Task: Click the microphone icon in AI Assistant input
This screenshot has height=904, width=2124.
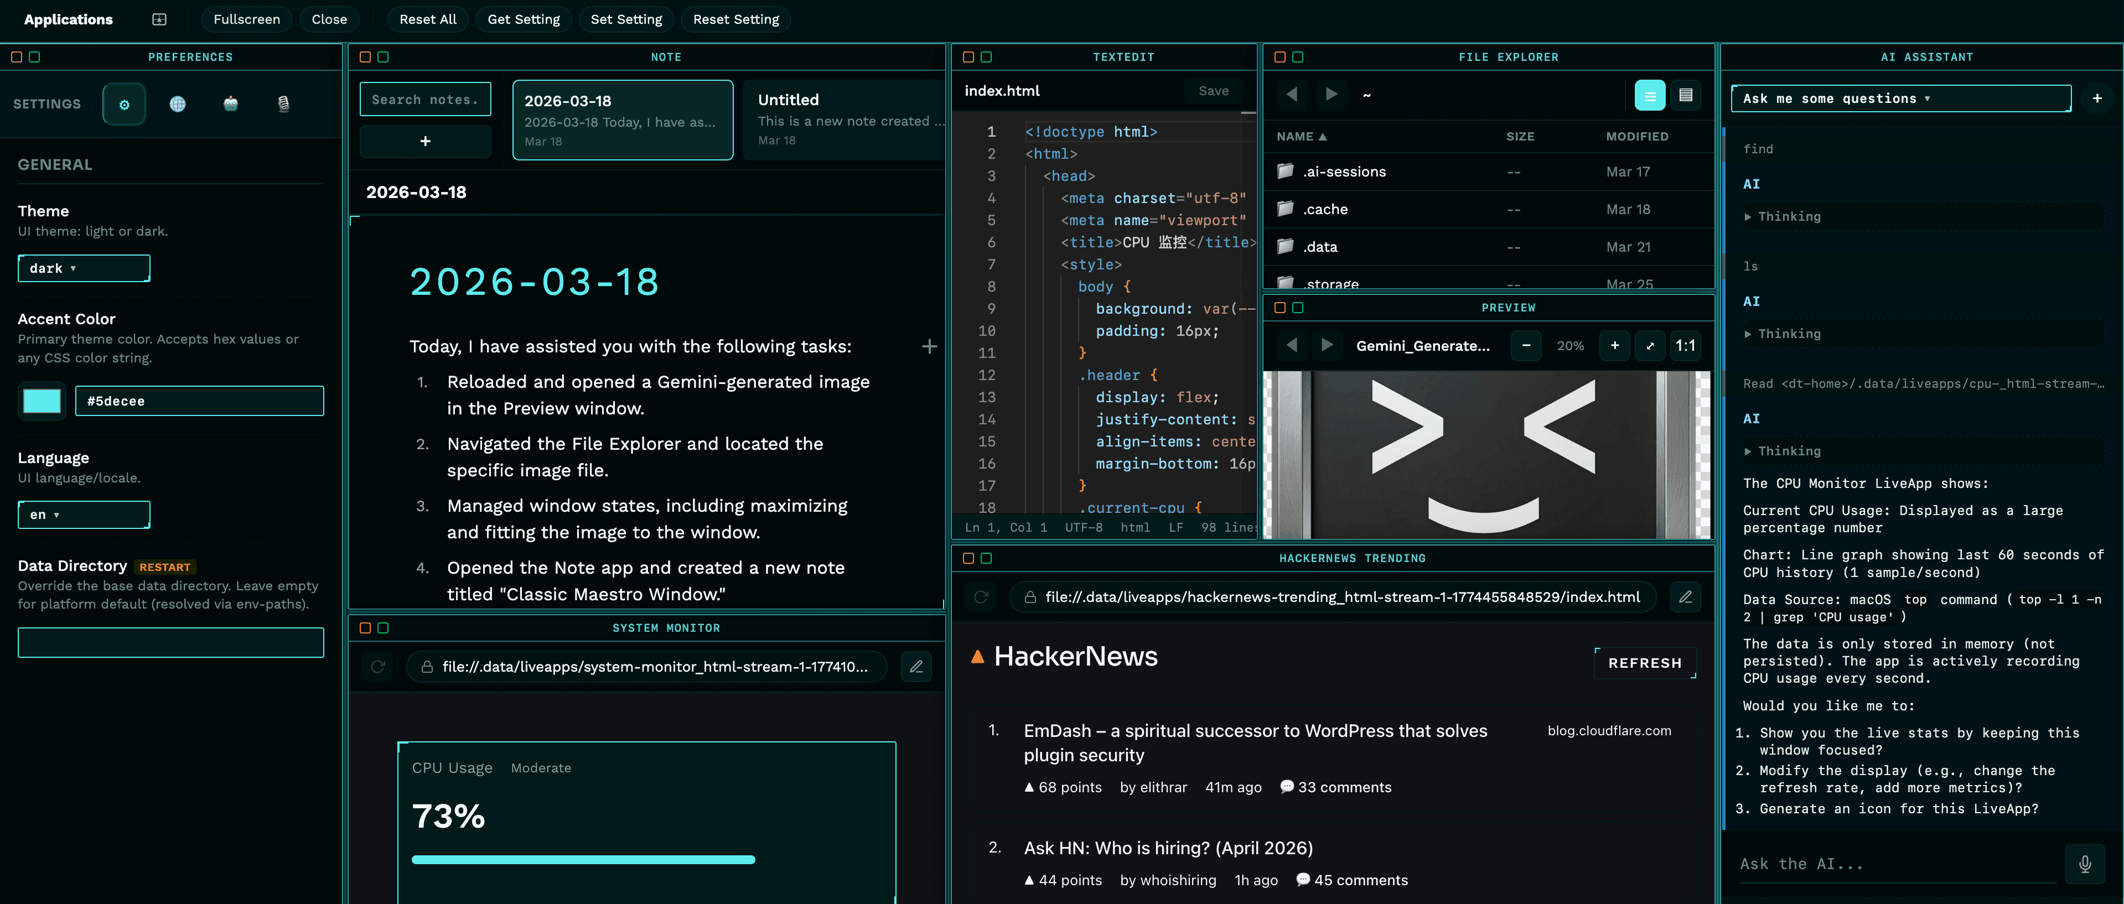Action: 2085,864
